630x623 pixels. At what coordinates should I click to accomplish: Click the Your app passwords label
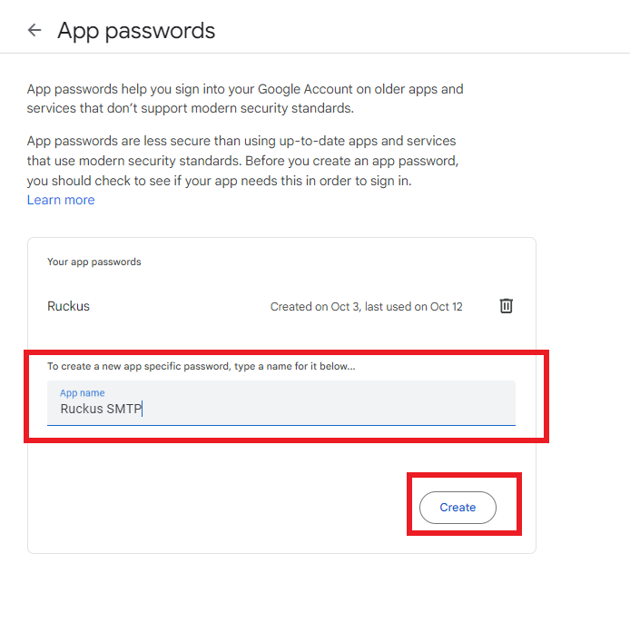pos(94,262)
